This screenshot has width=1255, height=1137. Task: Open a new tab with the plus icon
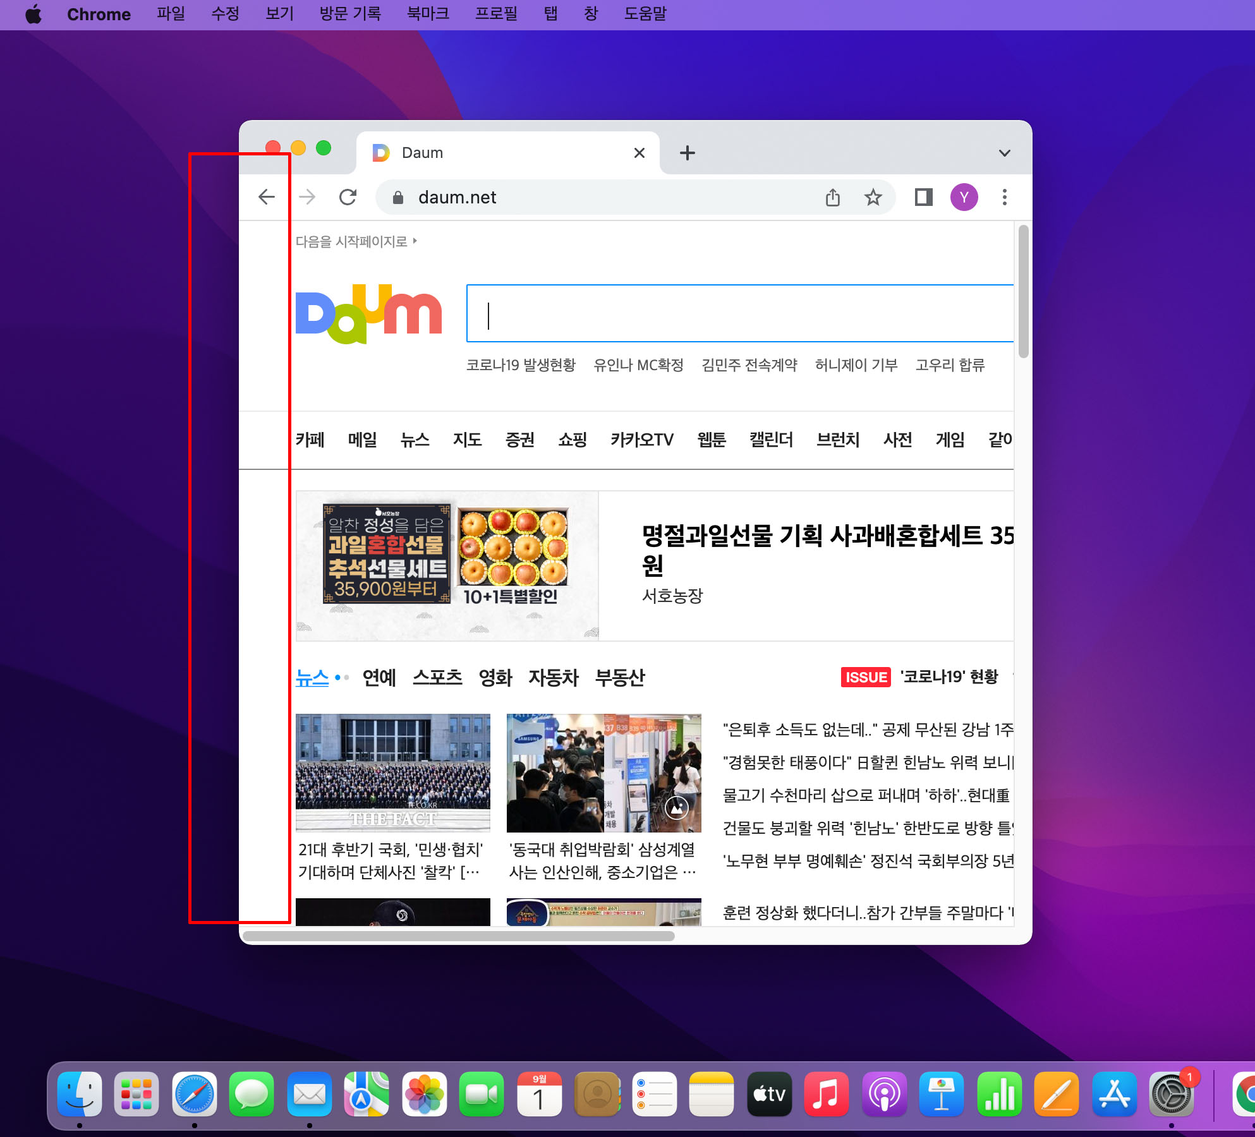click(687, 152)
